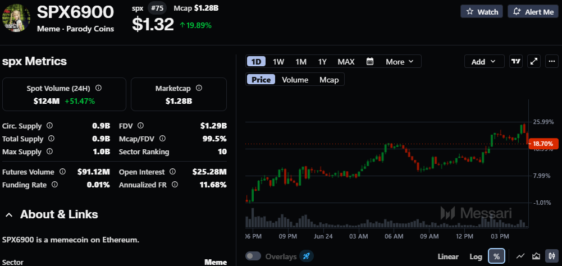Screen dimensions: 562x266
Task: Switch chart to Price tab
Action: tap(261, 80)
